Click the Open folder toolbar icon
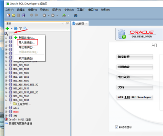This screenshot has width=163, height=136. [x=13, y=15]
